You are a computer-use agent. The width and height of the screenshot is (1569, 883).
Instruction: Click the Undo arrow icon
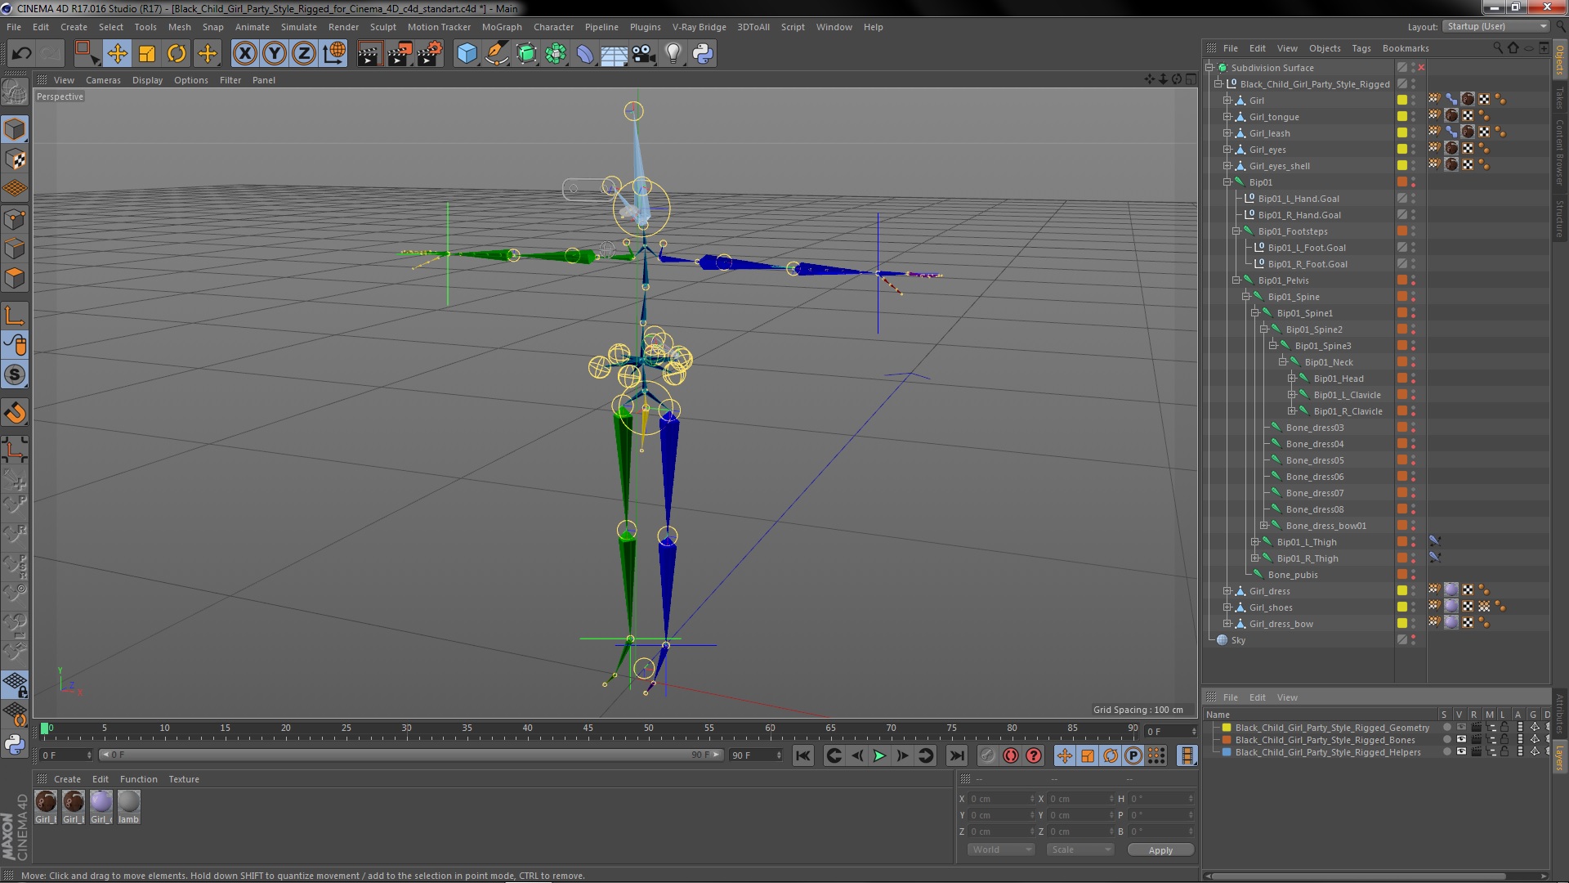(x=21, y=54)
